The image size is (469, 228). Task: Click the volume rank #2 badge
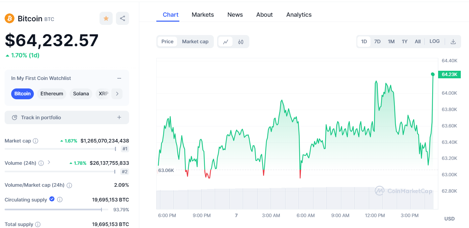point(124,171)
